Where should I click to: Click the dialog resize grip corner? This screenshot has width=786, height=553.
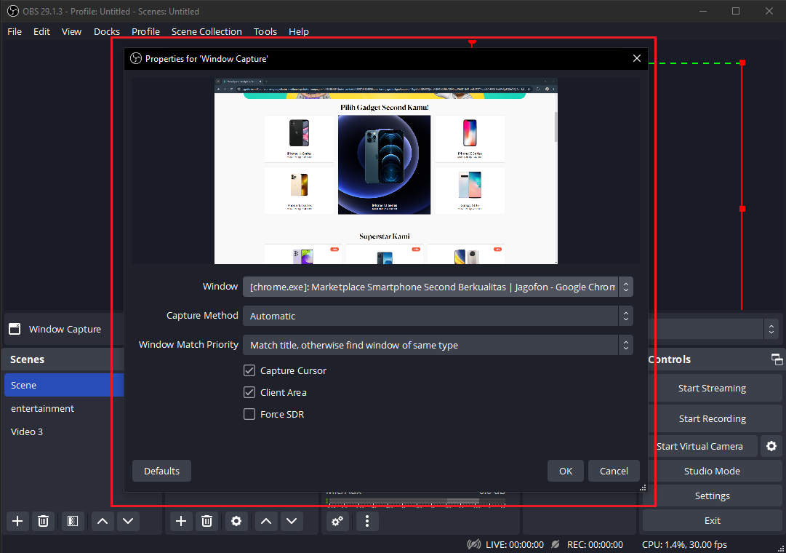coord(643,488)
